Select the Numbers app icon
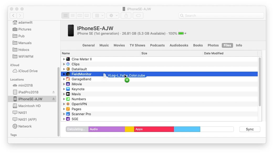Viewport: 274px width, 154px height. [x=68, y=99]
